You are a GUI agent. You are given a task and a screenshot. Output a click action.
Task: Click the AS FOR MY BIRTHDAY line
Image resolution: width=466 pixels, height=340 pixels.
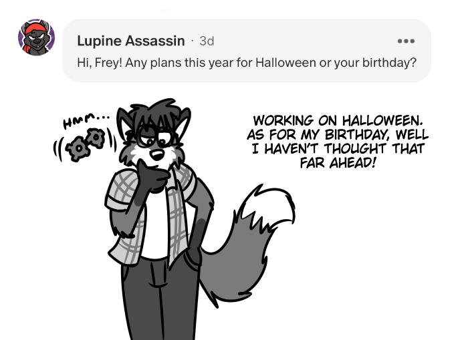pyautogui.click(x=338, y=135)
